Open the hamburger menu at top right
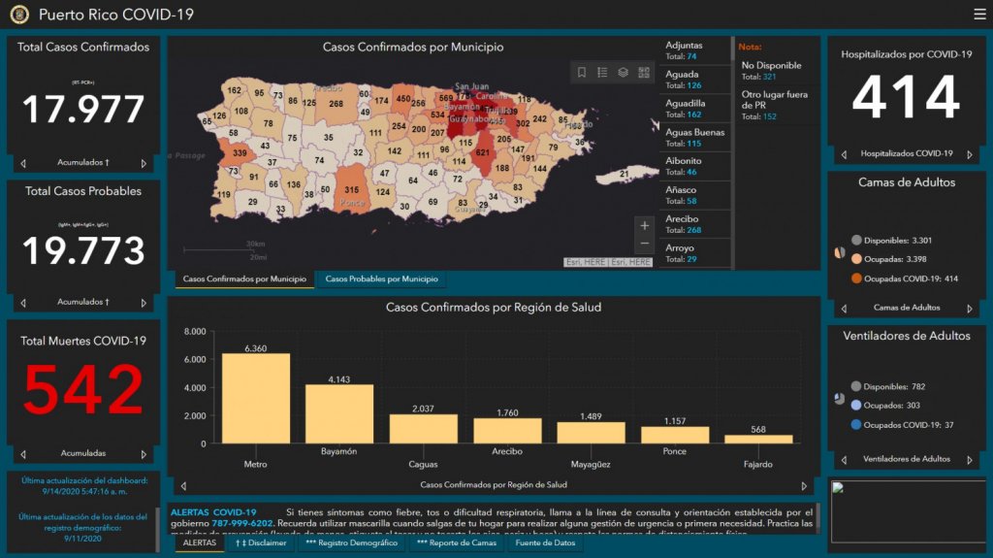Screen dimensions: 993x558 (x=979, y=14)
